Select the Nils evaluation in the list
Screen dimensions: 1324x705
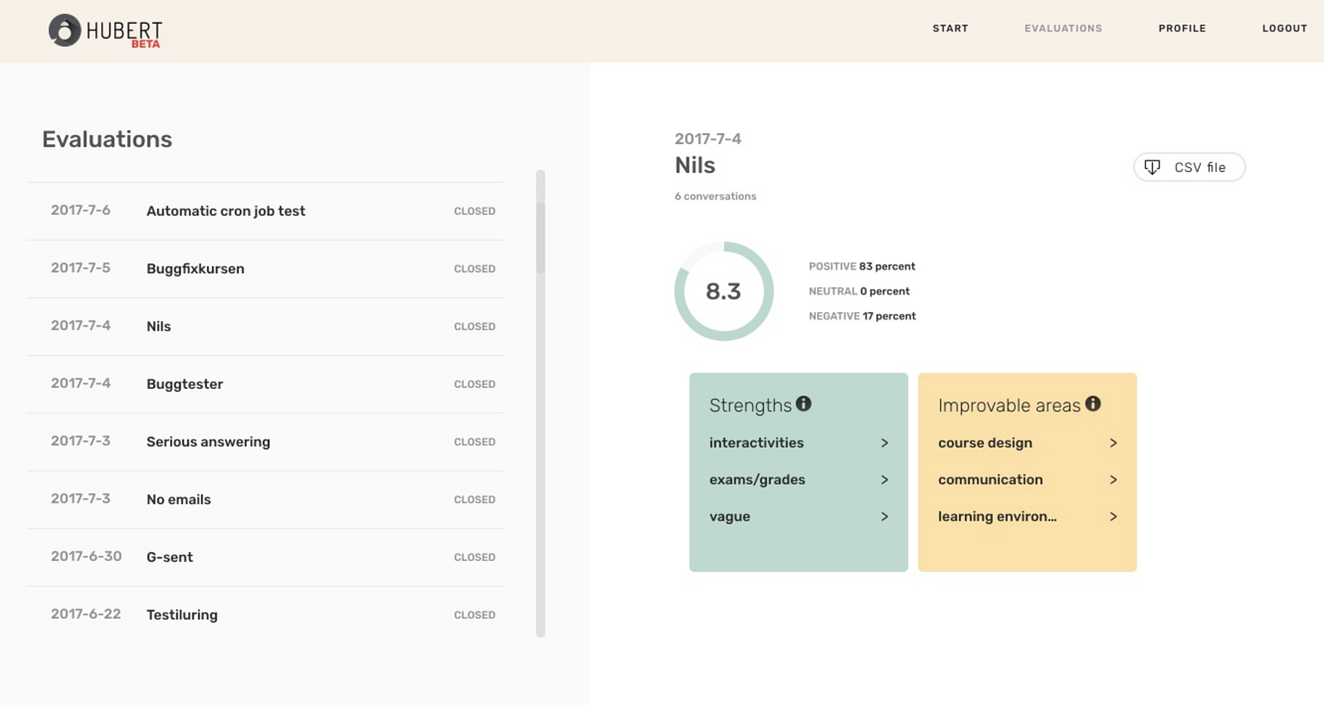coord(266,327)
